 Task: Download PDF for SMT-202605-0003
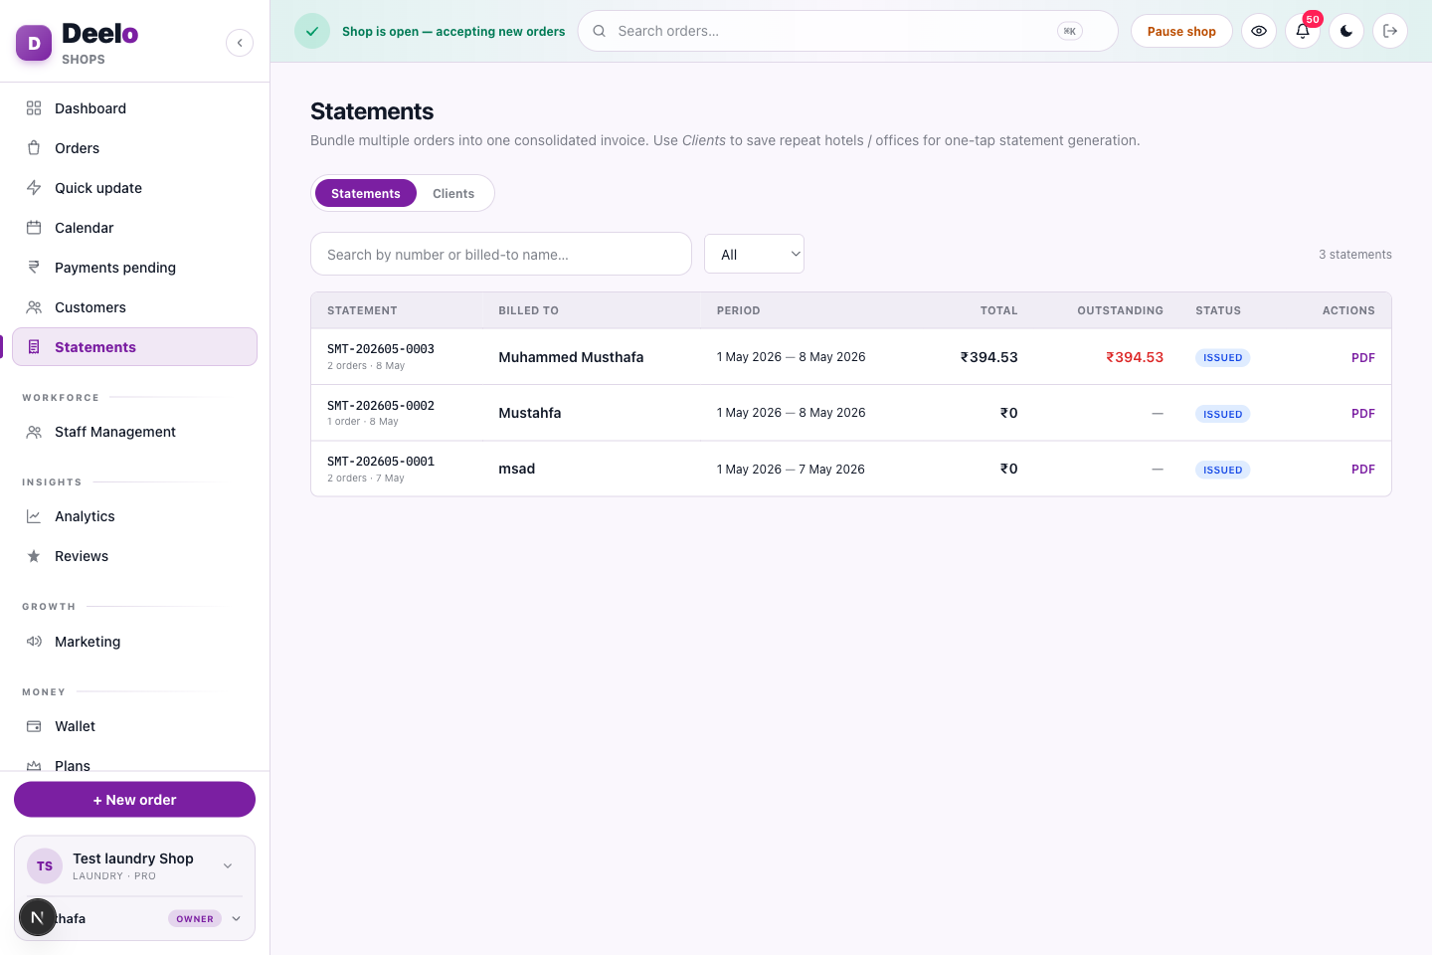click(1363, 357)
